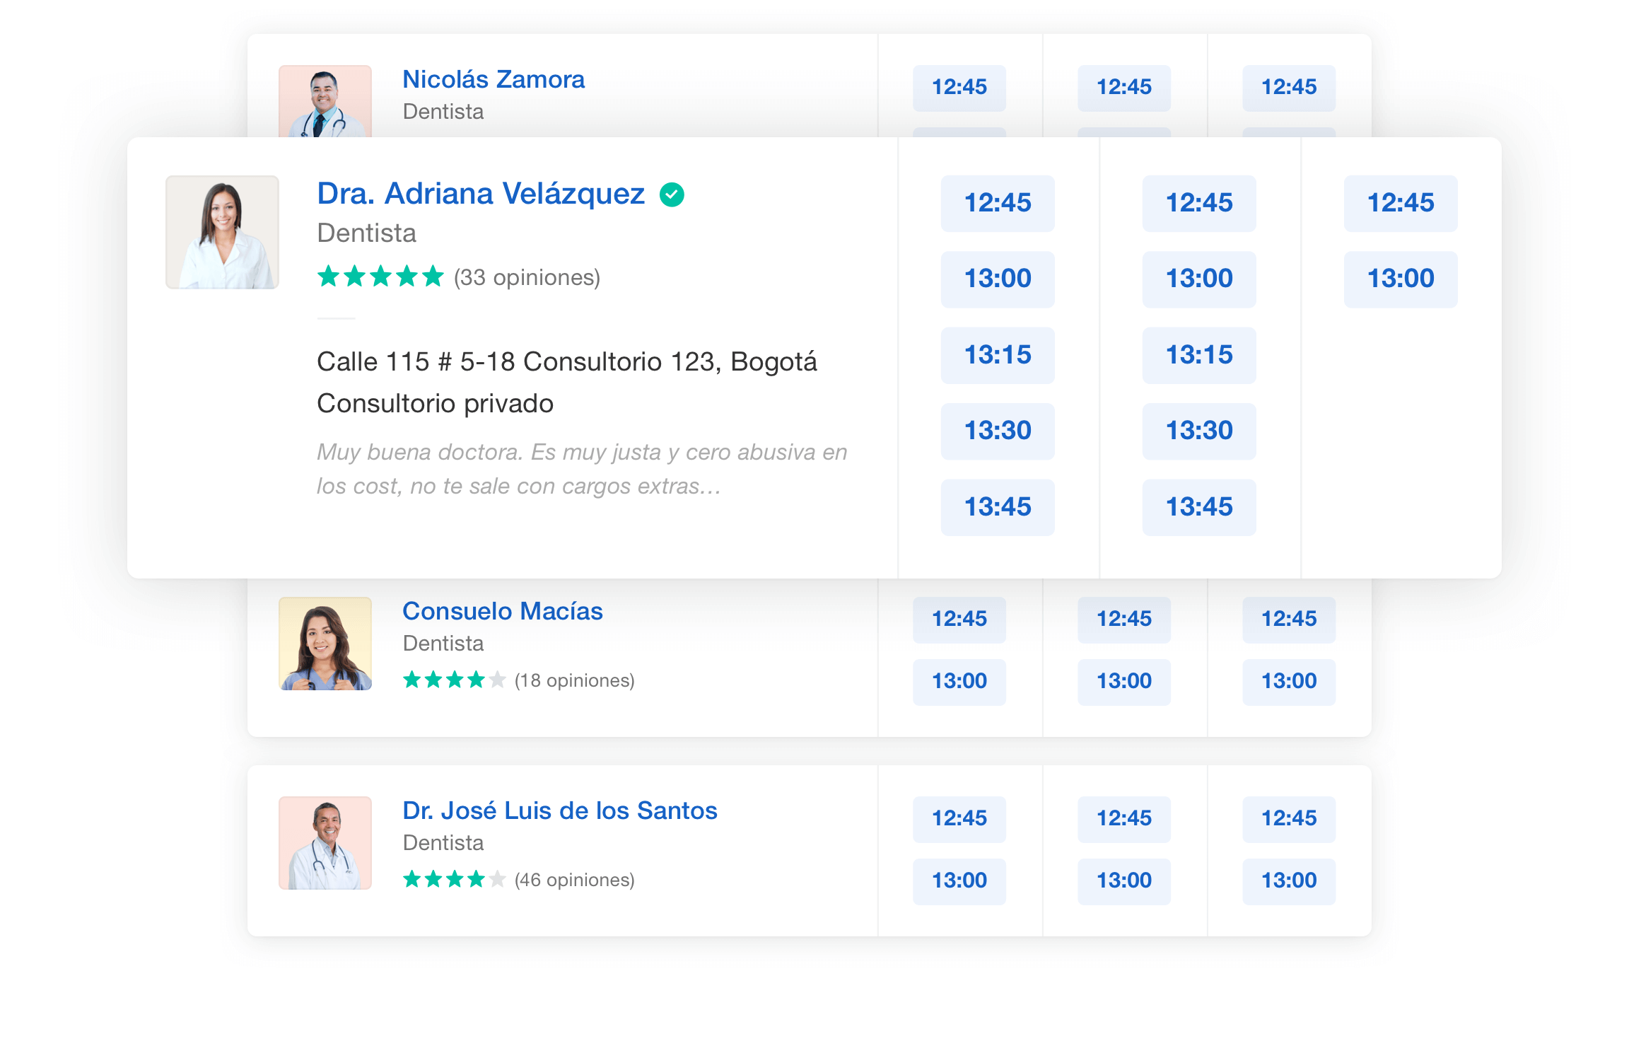Click Nicolás Zamora doctor photo
The width and height of the screenshot is (1629, 1058).
click(x=325, y=101)
